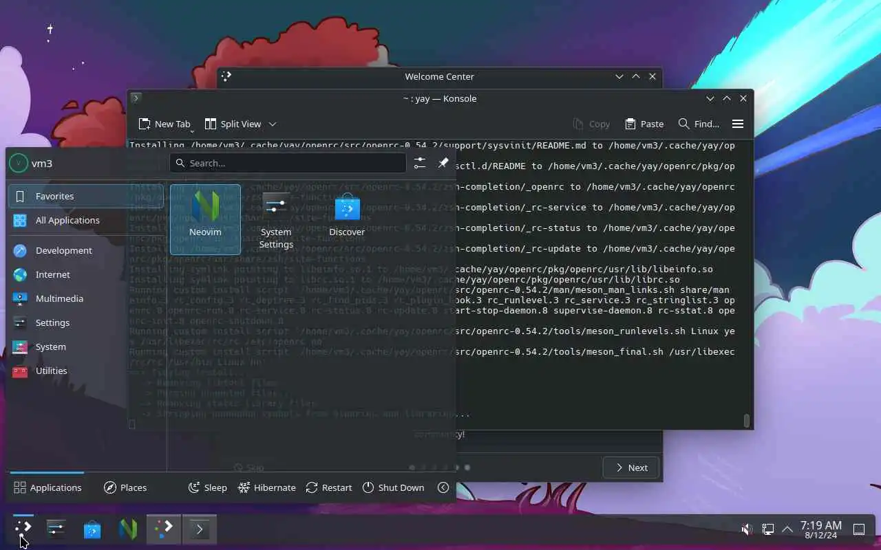Open the Settings category in launcher

[x=86, y=322]
